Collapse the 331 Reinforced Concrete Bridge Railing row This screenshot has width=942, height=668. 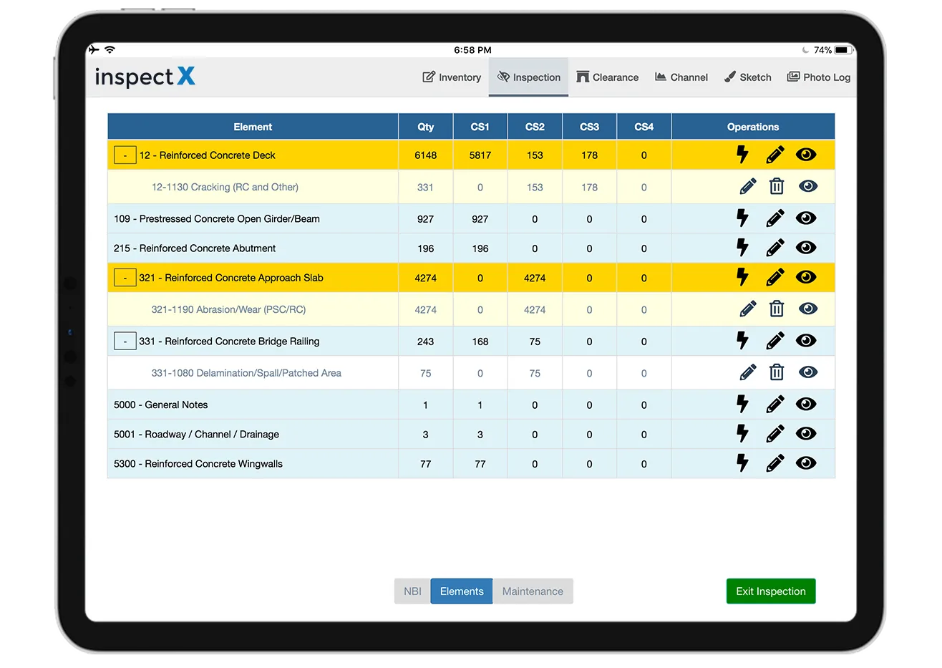[x=125, y=341]
